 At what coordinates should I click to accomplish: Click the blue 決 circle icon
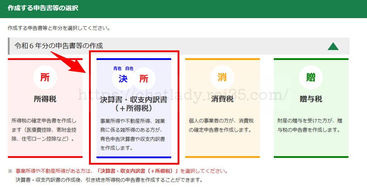[123, 79]
